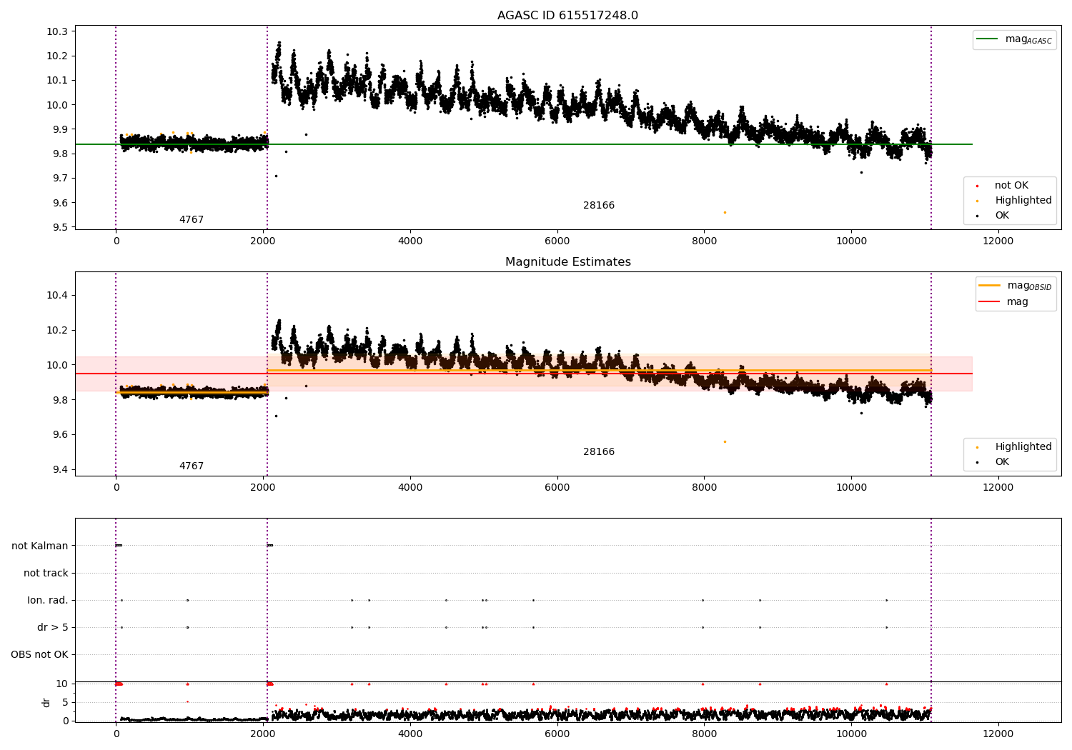Image resolution: width=1072 pixels, height=750 pixels.
Task: Click 'OK' legend entry in the top plot
Action: coord(1002,216)
